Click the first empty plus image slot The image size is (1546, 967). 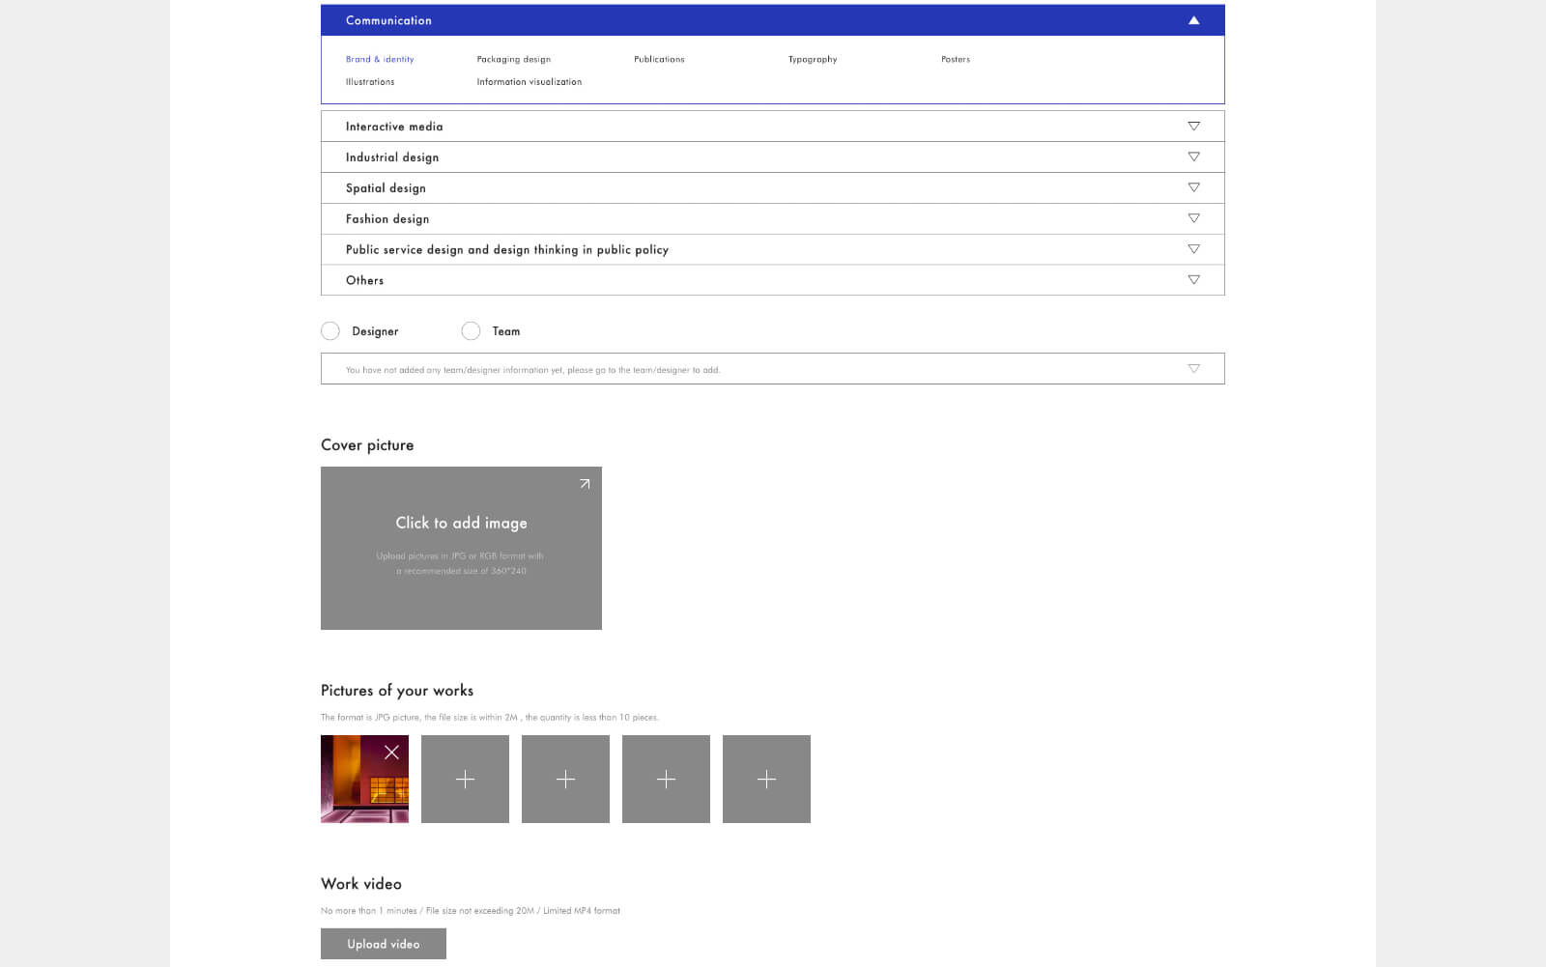click(x=465, y=780)
